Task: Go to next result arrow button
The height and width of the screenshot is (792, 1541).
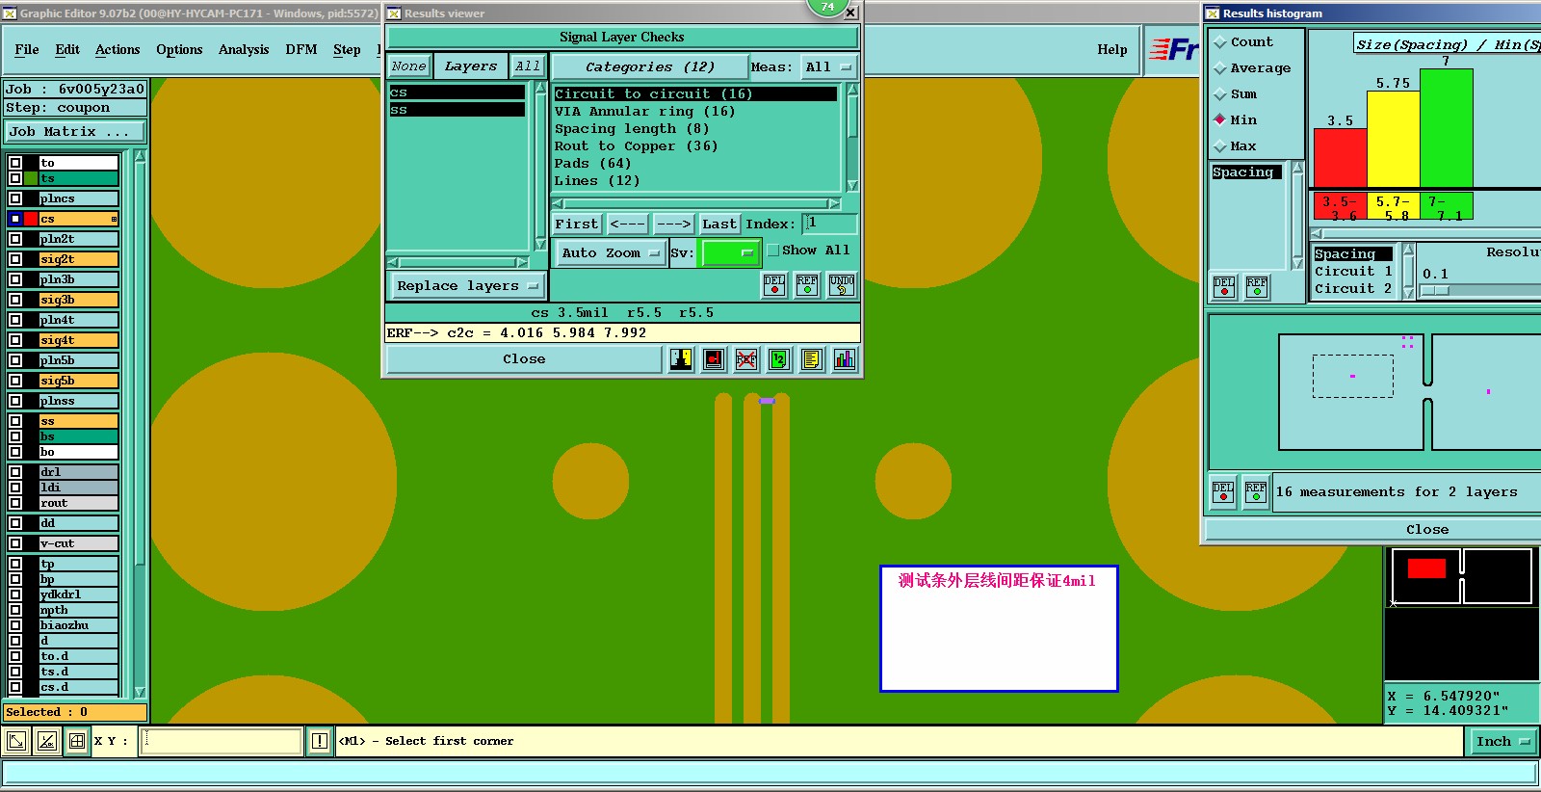Action: 673,224
